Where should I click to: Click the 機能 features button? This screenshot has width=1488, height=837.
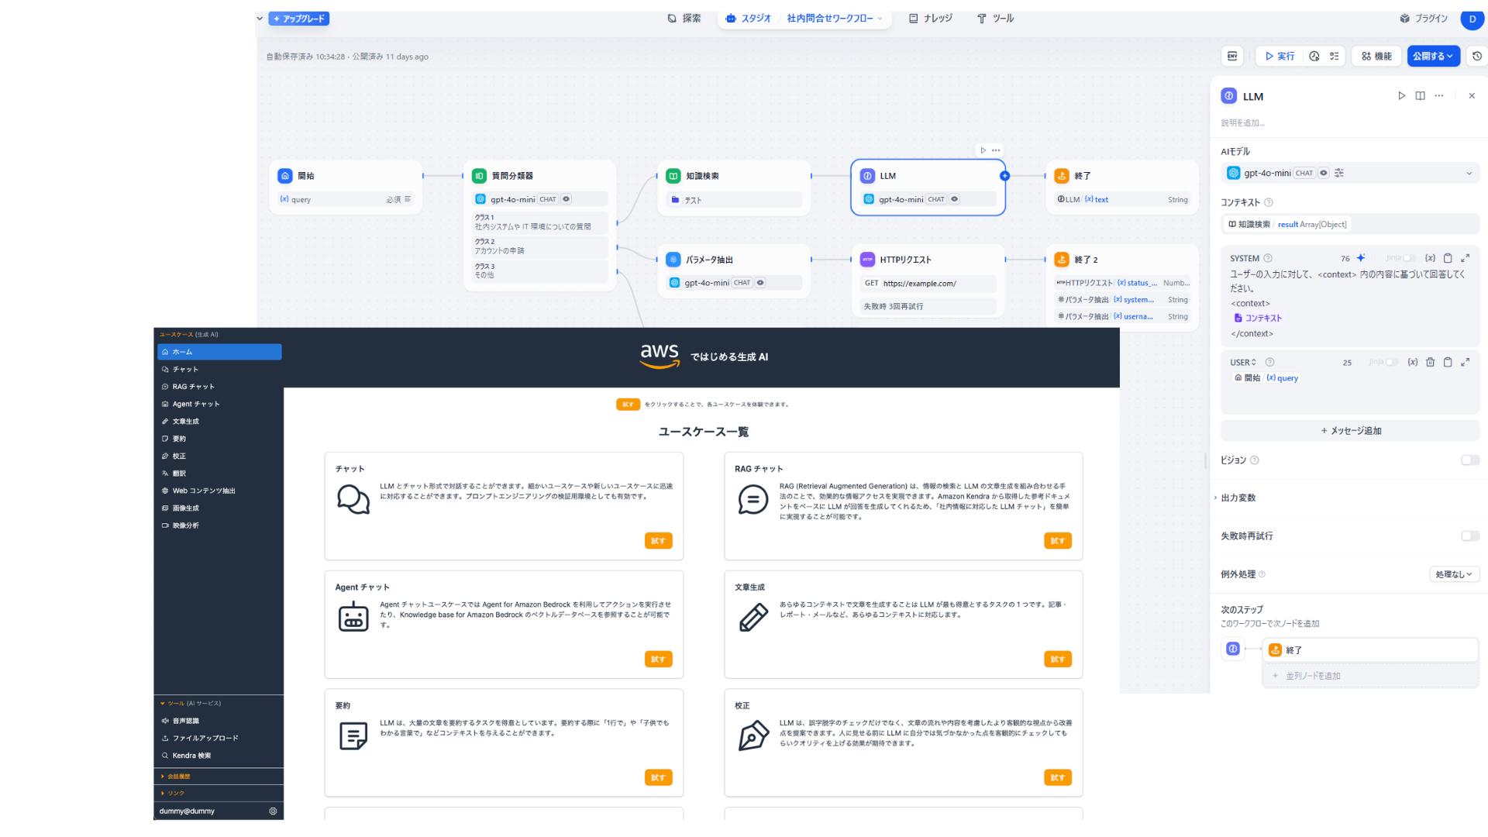tap(1376, 56)
